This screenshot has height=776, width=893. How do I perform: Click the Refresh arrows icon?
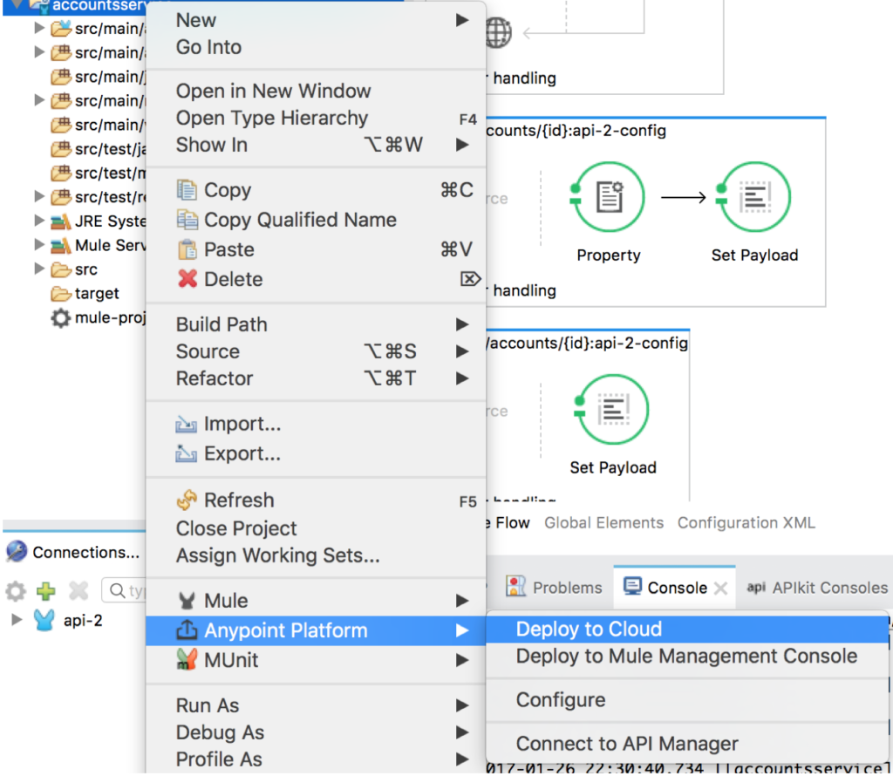187,500
